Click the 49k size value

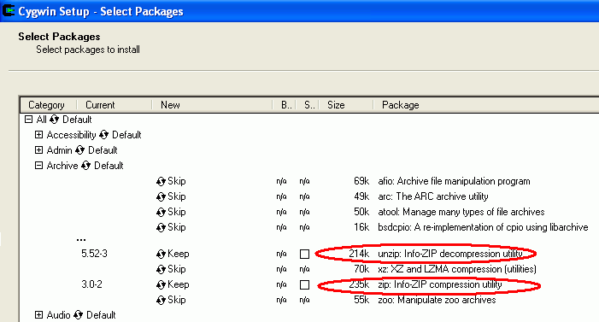click(x=361, y=196)
